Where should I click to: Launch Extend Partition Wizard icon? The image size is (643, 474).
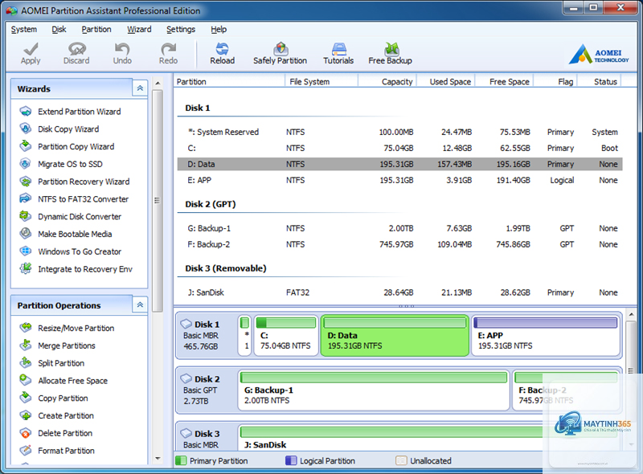(26, 111)
